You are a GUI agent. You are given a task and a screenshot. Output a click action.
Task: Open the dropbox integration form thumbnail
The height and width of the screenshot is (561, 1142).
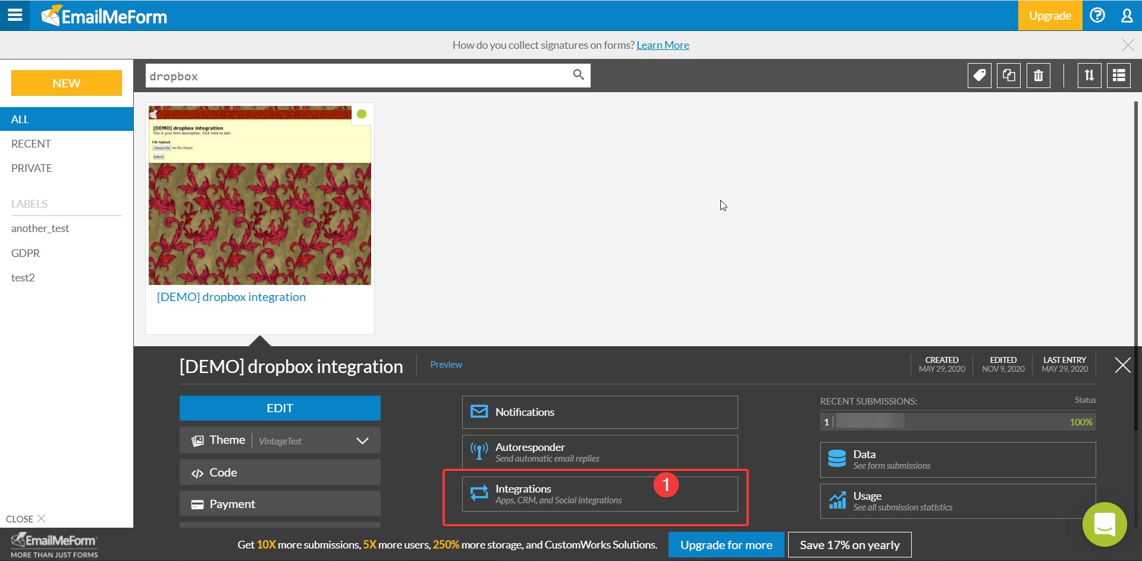tap(260, 195)
